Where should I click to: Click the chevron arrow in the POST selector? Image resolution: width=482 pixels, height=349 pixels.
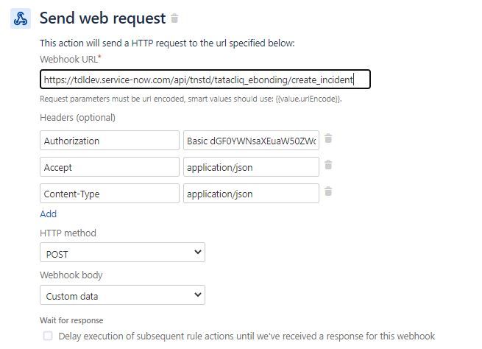click(198, 252)
